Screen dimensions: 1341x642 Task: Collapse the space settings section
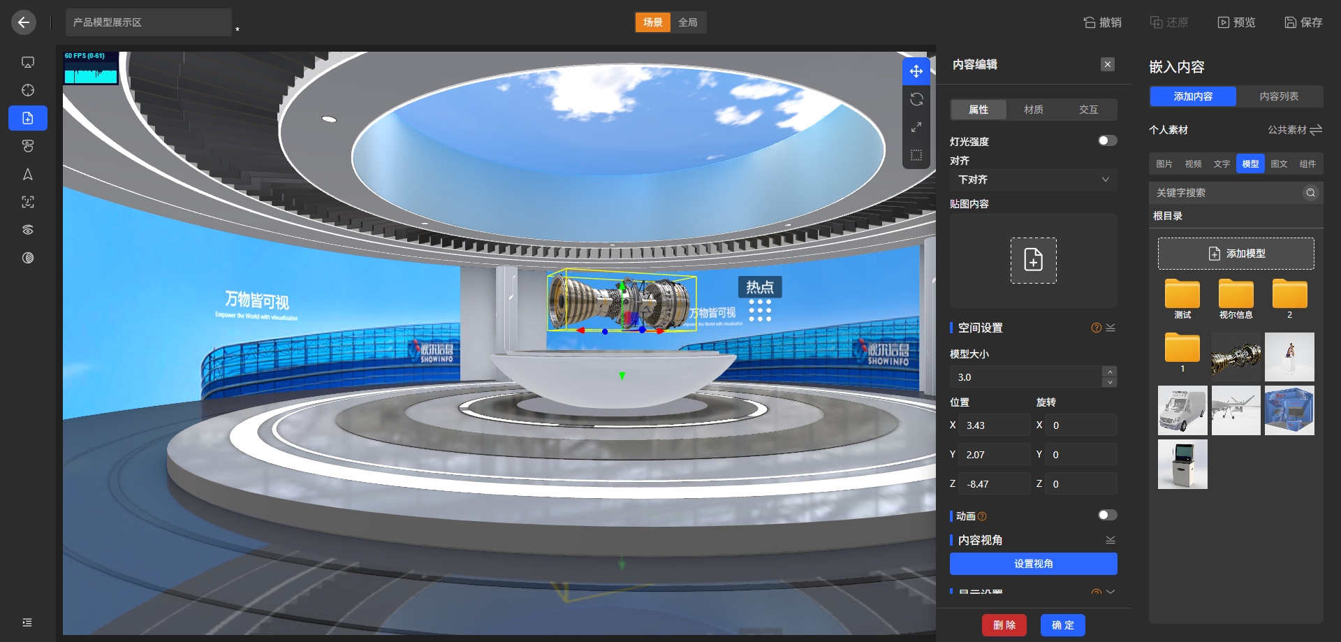point(1111,328)
